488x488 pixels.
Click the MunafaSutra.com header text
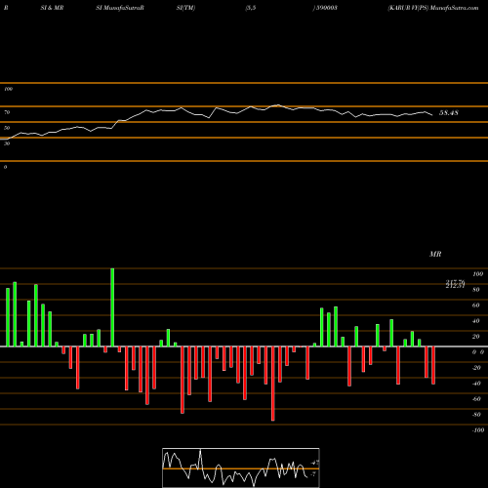pyautogui.click(x=454, y=8)
